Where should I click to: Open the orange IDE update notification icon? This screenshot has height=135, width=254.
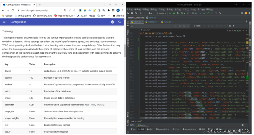click(246, 13)
